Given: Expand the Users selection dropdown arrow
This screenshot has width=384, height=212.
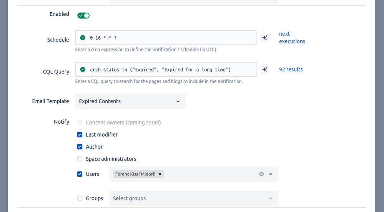Looking at the screenshot, I should point(271,174).
